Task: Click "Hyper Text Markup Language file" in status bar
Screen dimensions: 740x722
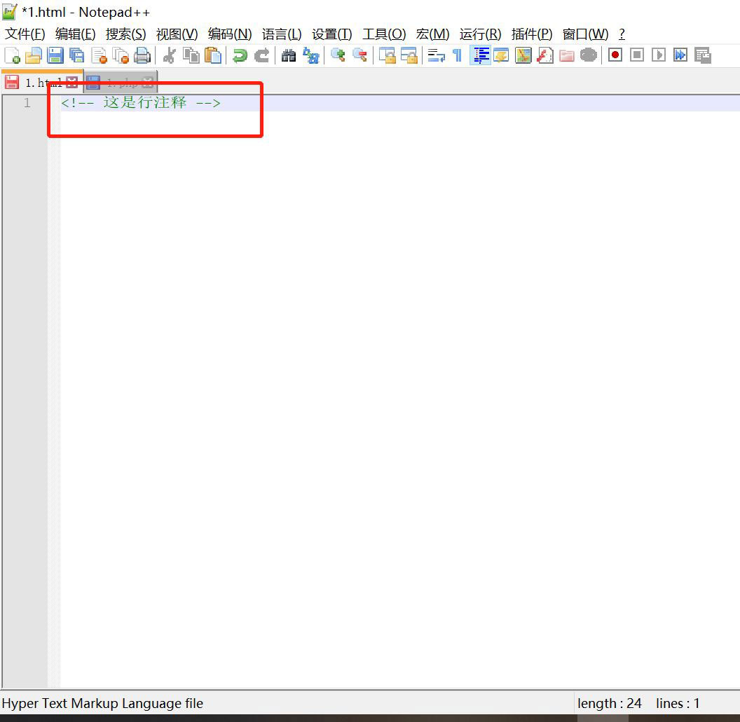Action: [102, 703]
